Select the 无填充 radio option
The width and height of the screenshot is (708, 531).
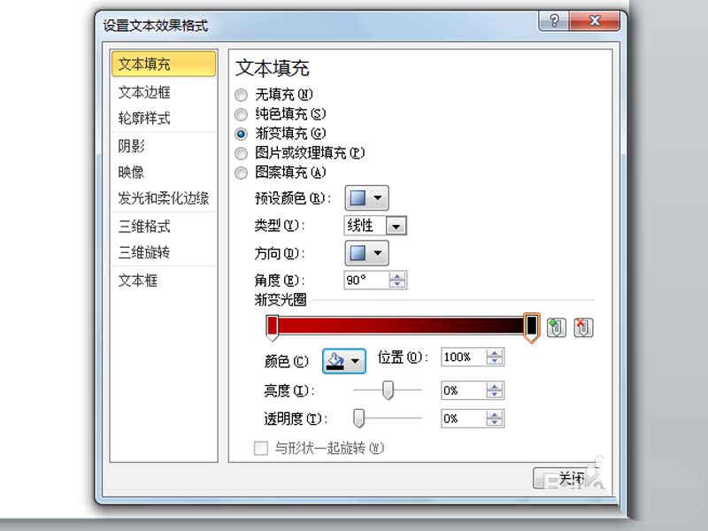click(x=241, y=95)
